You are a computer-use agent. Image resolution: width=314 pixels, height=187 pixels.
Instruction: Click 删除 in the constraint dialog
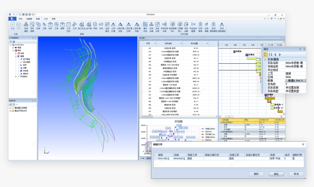(x=256, y=174)
